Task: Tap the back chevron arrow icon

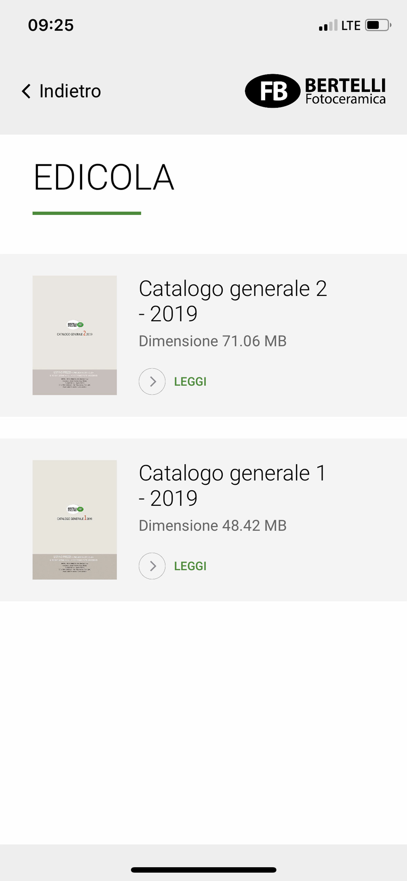Action: click(26, 91)
